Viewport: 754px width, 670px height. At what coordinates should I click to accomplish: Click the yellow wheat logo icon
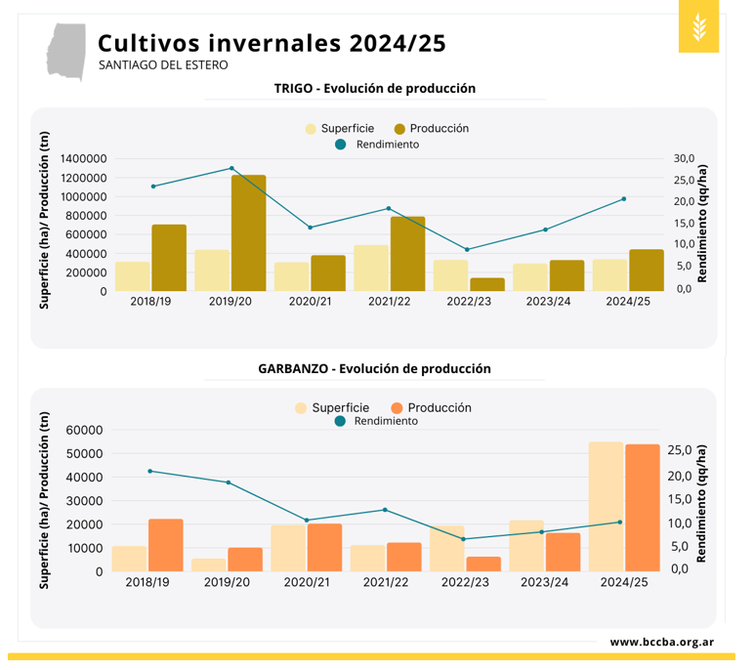click(697, 26)
